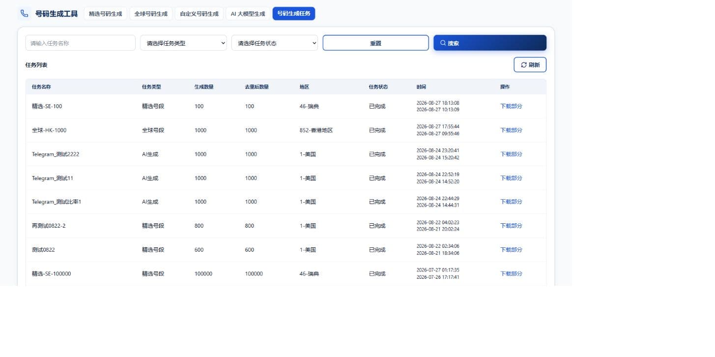715x357 pixels.
Task: Click the phone logo icon
Action: pyautogui.click(x=25, y=13)
